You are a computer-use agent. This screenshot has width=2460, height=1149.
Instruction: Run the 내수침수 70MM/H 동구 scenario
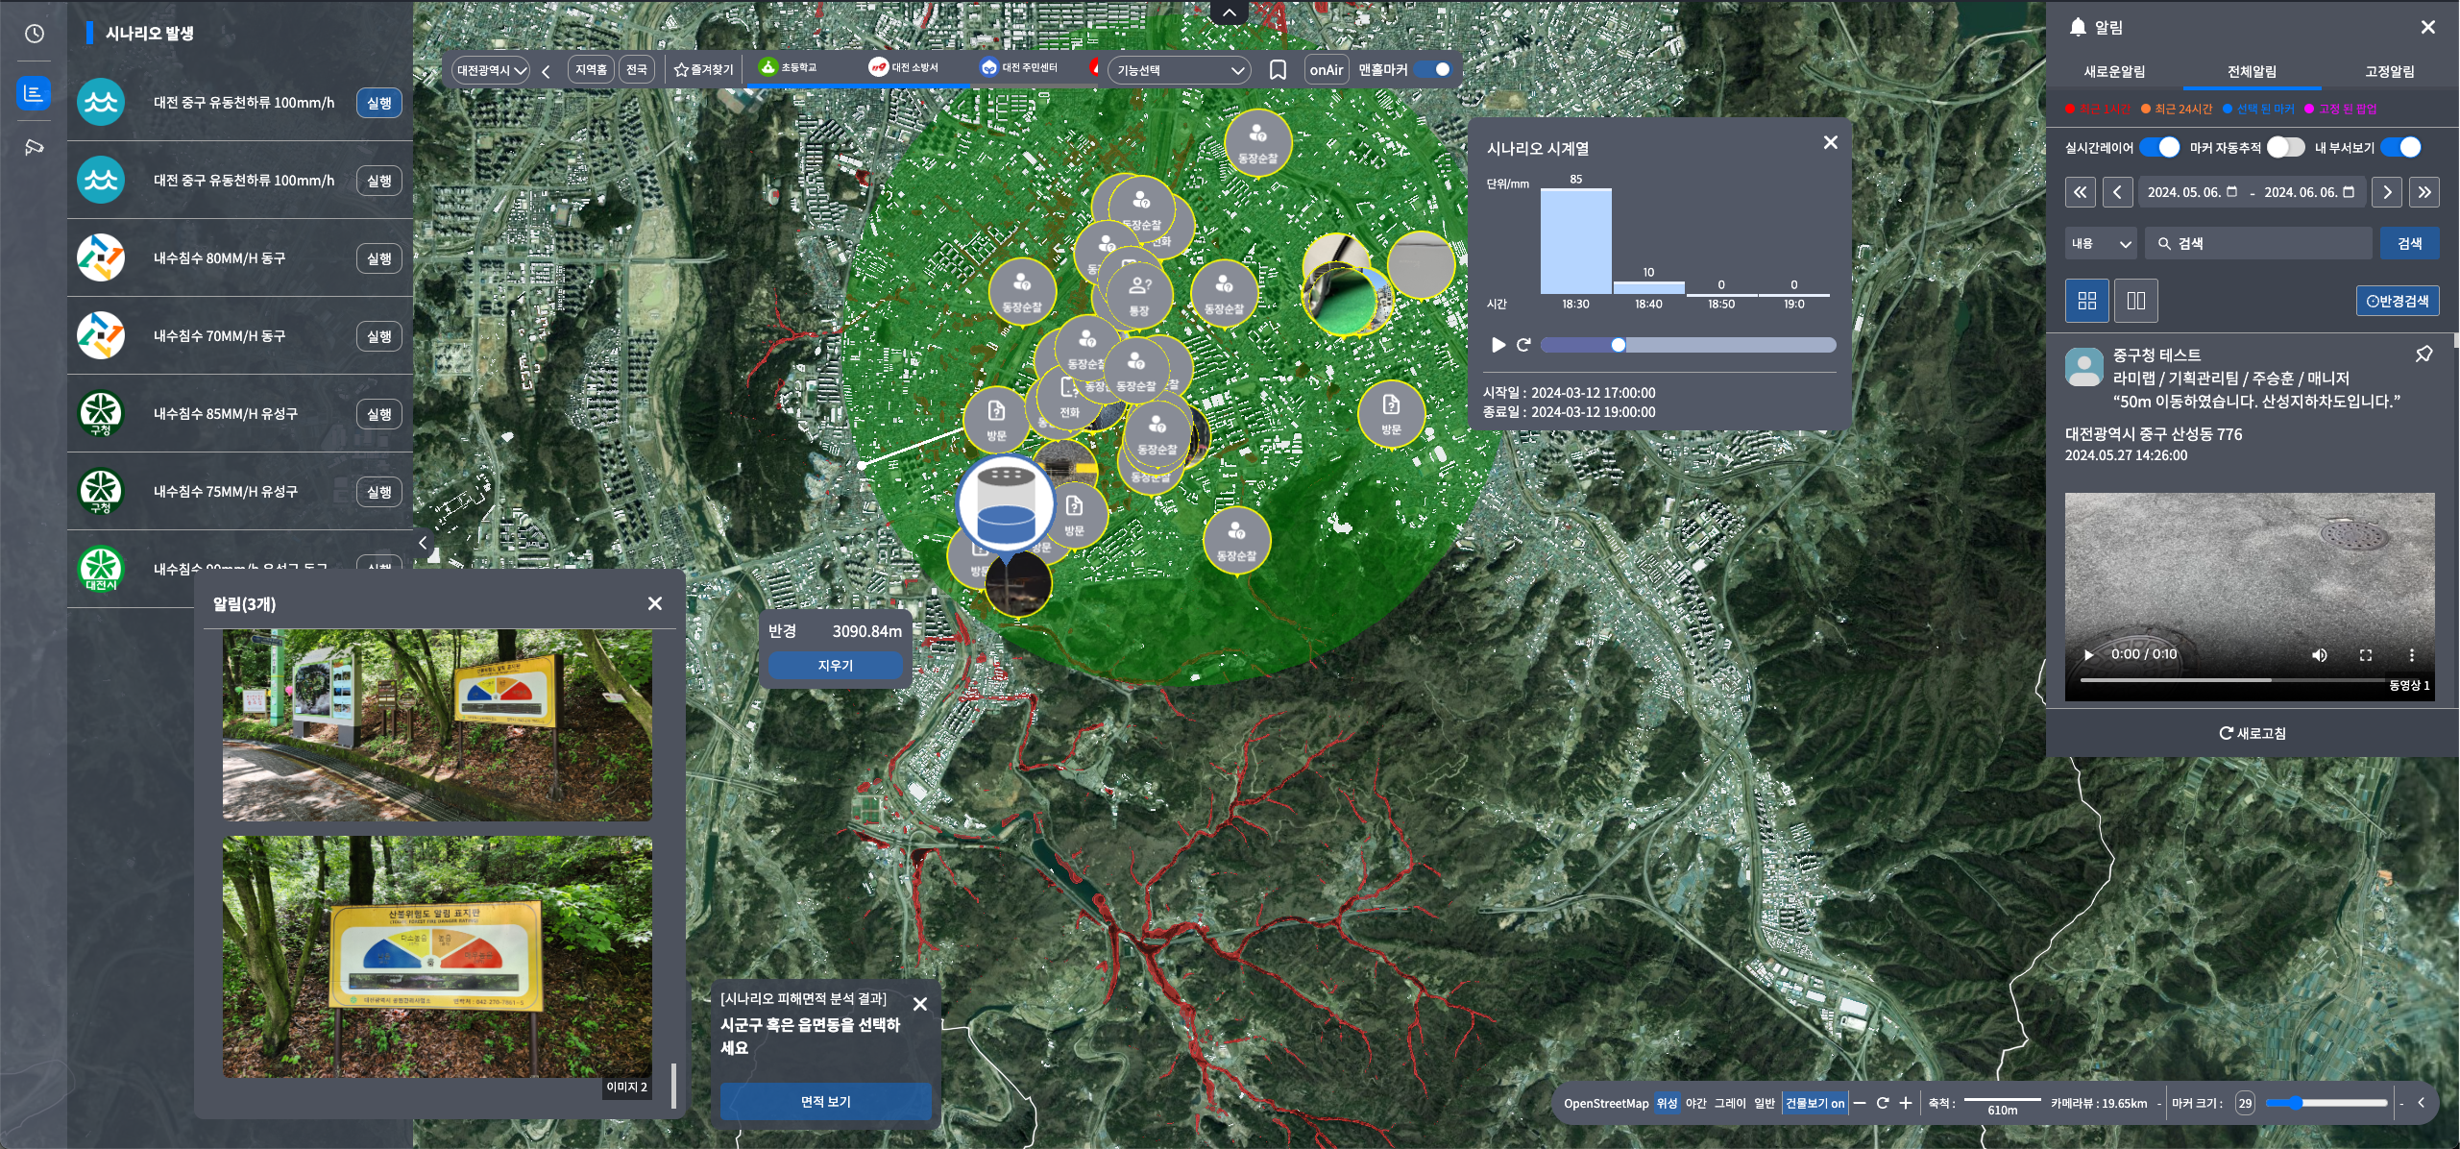pos(379,336)
